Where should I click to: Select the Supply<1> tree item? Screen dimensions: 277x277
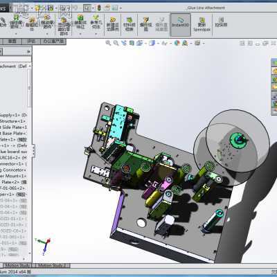(x=13, y=115)
